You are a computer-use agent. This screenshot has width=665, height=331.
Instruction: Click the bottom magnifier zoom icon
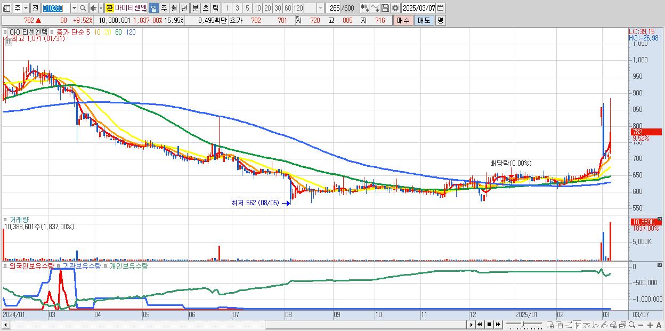point(632,325)
